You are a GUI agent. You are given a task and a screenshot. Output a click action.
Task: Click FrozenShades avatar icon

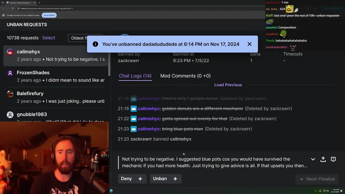tap(10, 73)
